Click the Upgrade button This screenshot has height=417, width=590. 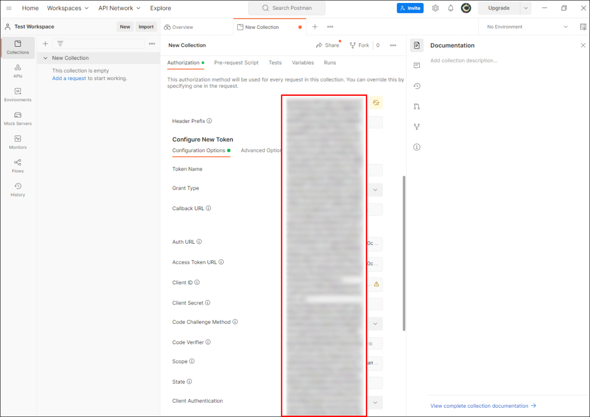point(499,8)
